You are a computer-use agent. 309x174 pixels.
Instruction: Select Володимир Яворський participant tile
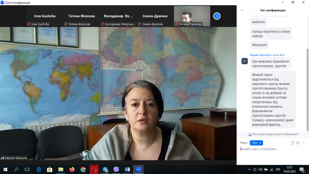[118, 16]
